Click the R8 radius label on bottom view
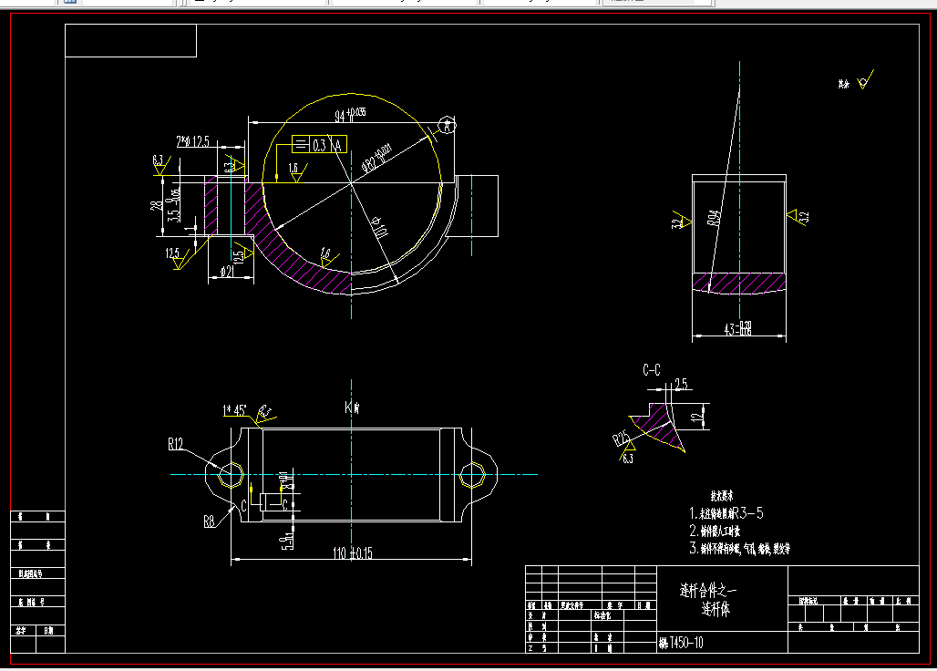The image size is (937, 671). point(209,521)
